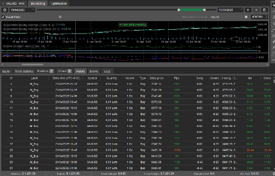Click AI_Buy label in row ID 17
This screenshot has width=275, height=176.
34,126
